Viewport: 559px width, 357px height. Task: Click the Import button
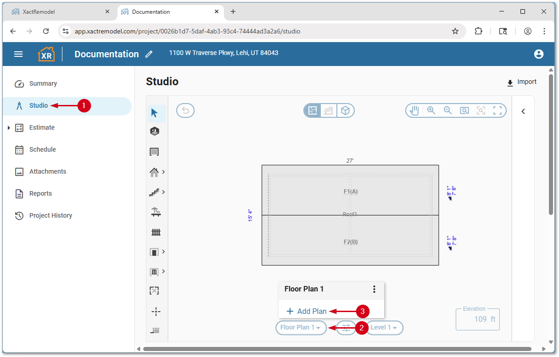coord(521,82)
